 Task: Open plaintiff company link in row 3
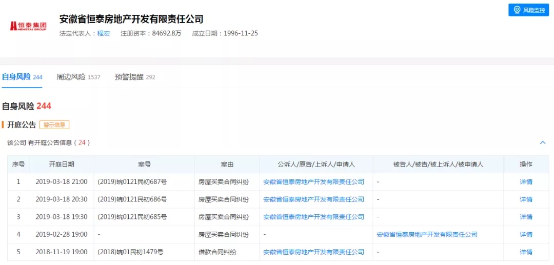314,217
